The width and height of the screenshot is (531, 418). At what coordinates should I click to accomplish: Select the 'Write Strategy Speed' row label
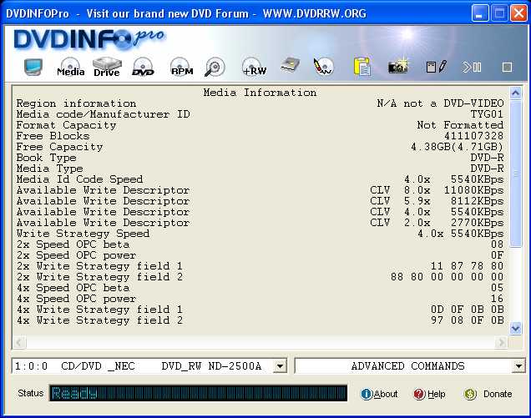(x=83, y=234)
